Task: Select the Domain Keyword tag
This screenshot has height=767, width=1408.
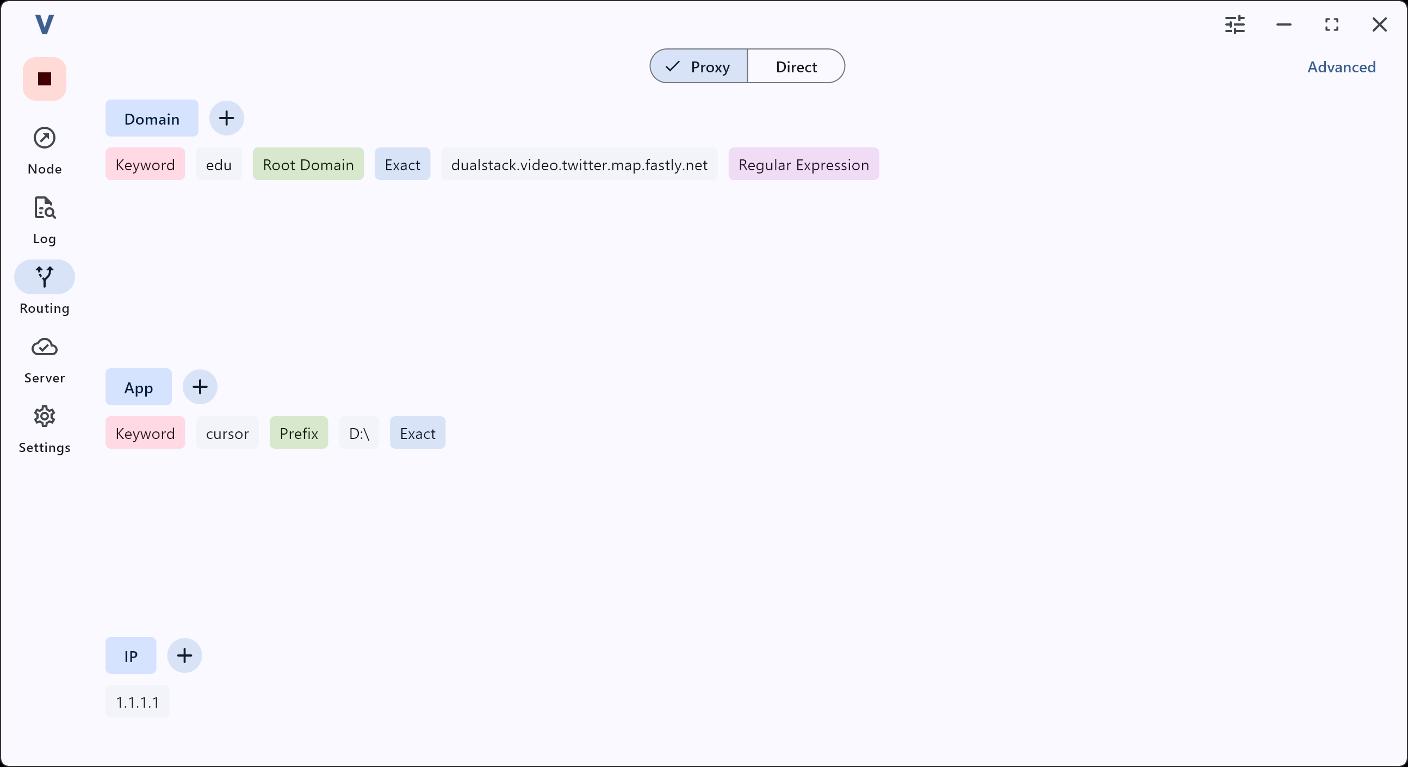Action: [x=145, y=164]
